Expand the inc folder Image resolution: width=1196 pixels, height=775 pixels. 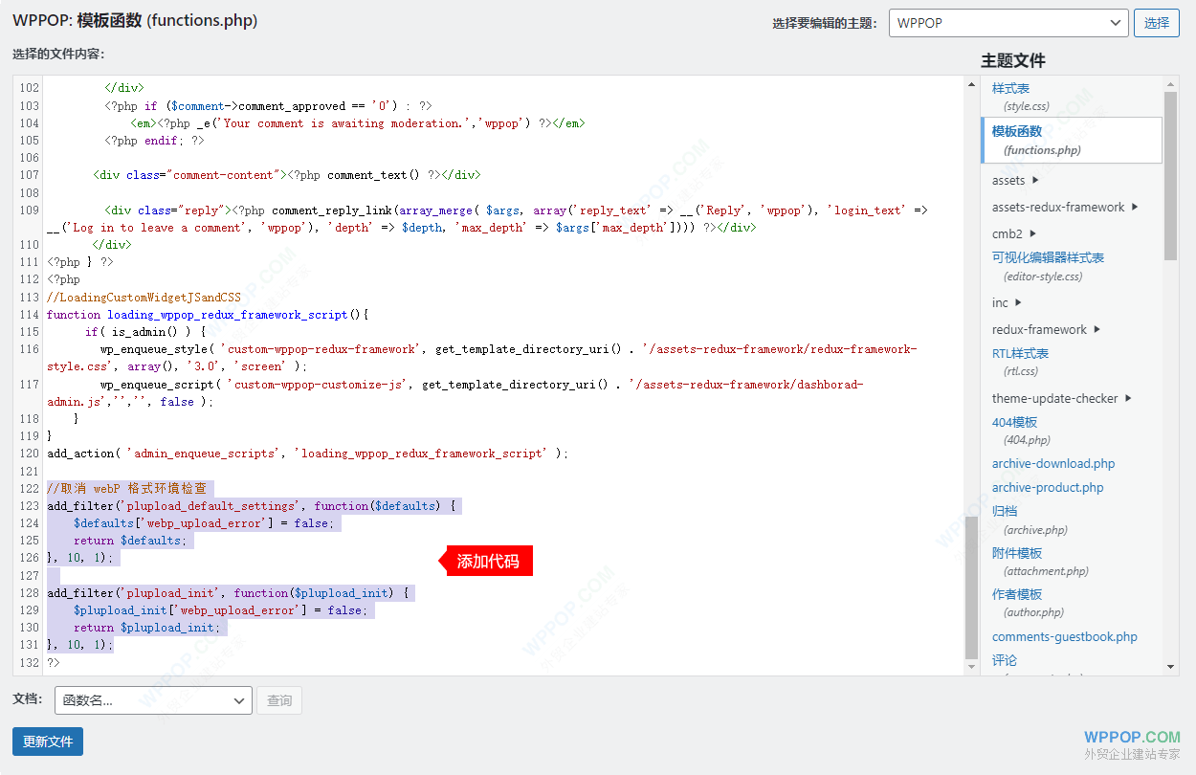[x=1018, y=302]
